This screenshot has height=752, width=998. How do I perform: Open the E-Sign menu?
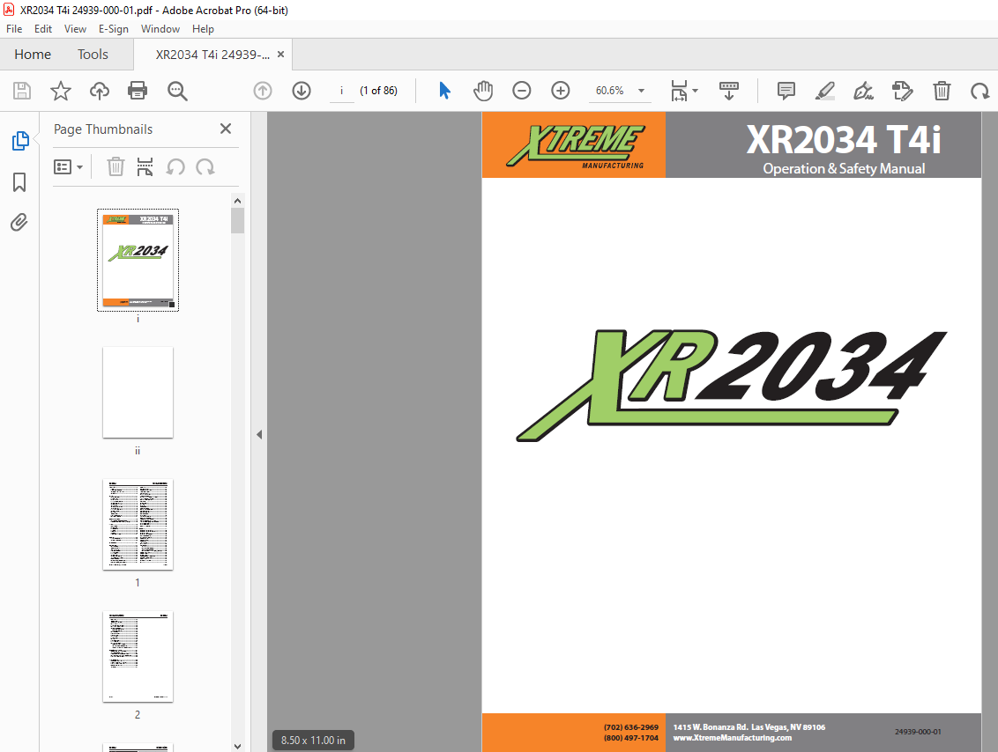pyautogui.click(x=114, y=28)
